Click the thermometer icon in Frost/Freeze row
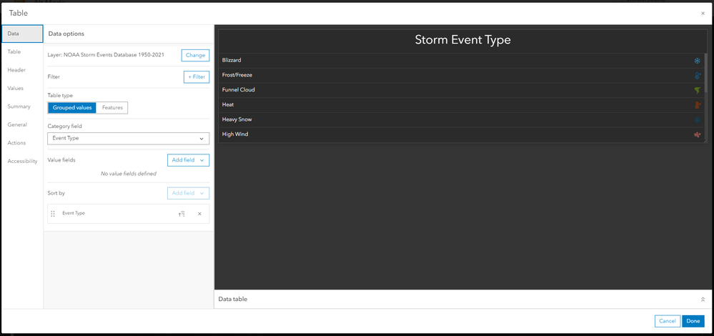Screen dimensions: 714x336 click(x=697, y=76)
